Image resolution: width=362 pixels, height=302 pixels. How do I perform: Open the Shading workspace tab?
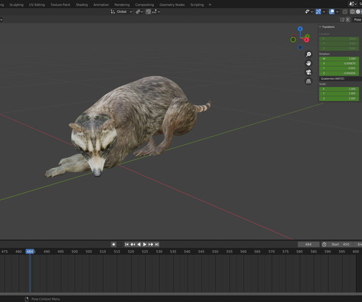point(81,5)
